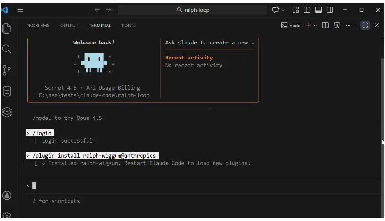Open the database view in activity bar
This screenshot has width=385, height=221.
[7, 91]
